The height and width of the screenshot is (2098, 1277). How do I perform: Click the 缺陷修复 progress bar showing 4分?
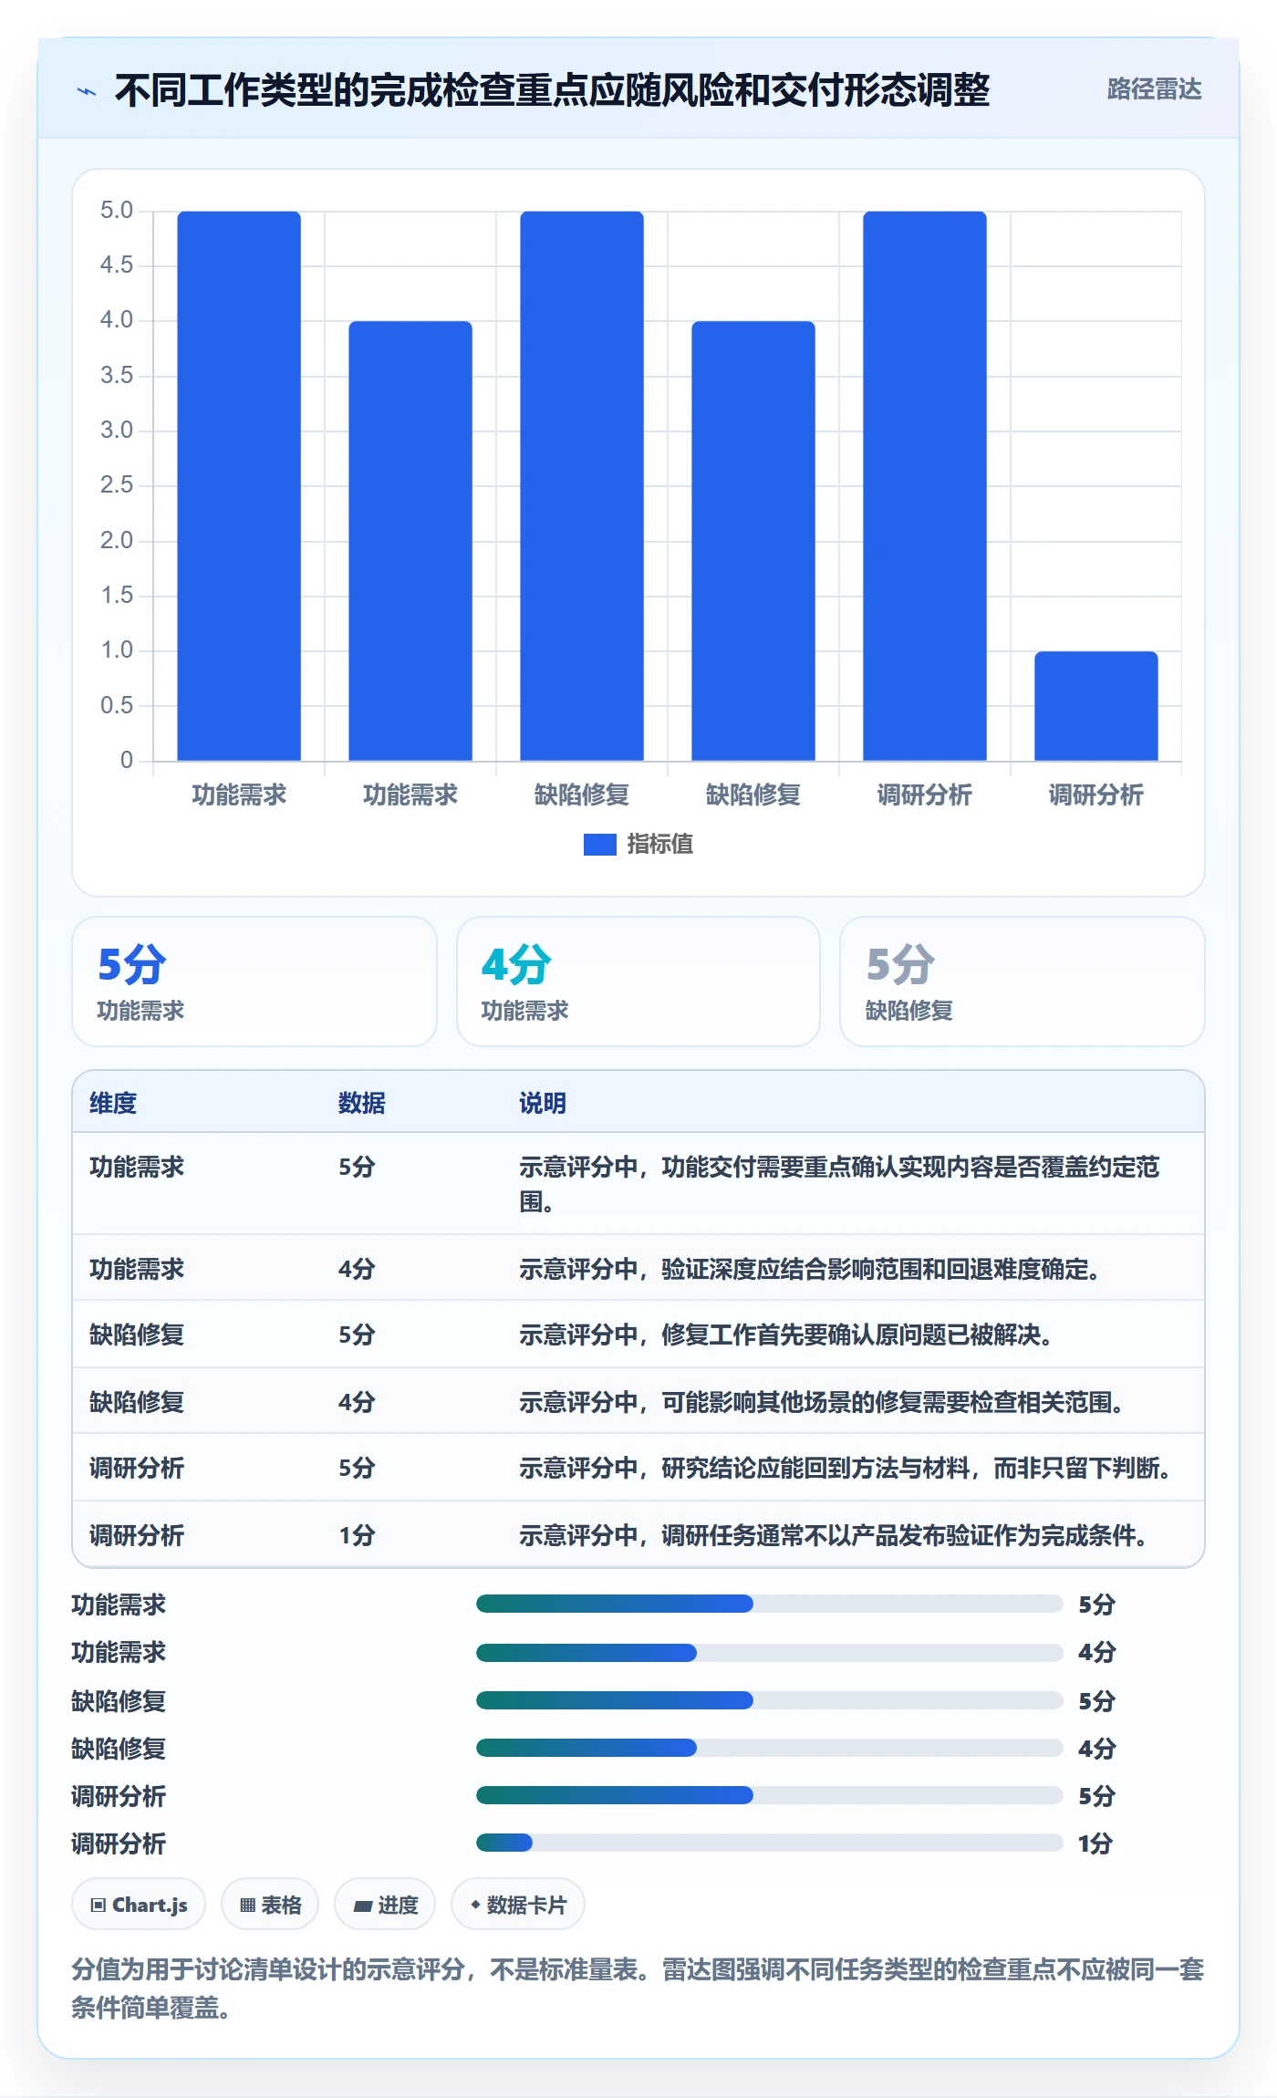point(770,1748)
